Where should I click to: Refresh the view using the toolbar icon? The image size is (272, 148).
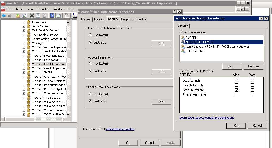[x=44, y=15]
